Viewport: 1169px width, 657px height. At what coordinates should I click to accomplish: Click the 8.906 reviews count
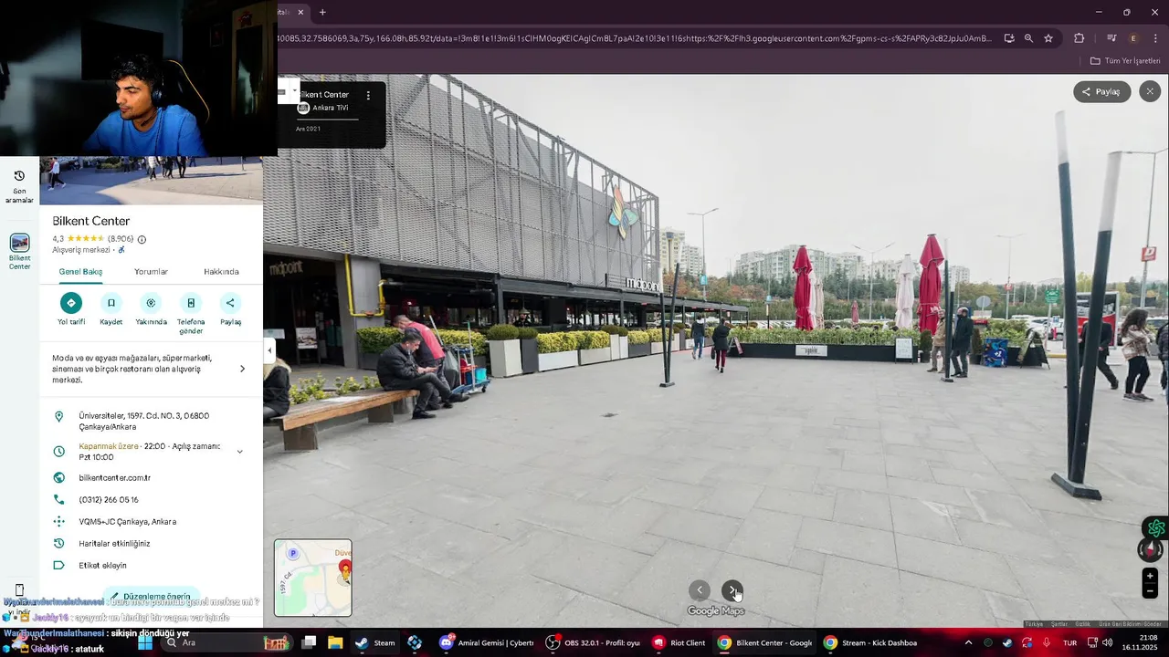coord(121,239)
